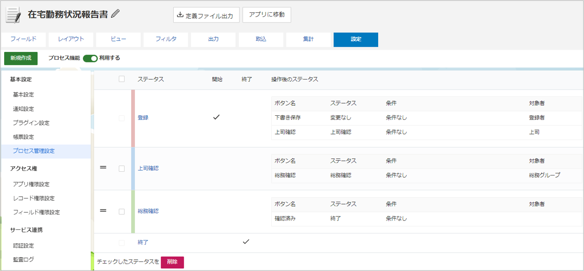Click the 総務グループ target cell
Viewport: 584px width, 271px height.
[545, 175]
